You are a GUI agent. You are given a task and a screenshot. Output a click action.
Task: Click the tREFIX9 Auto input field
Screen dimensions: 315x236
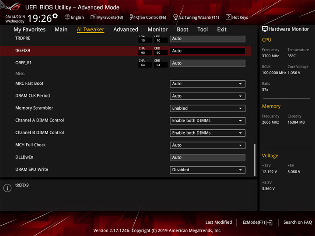207,51
